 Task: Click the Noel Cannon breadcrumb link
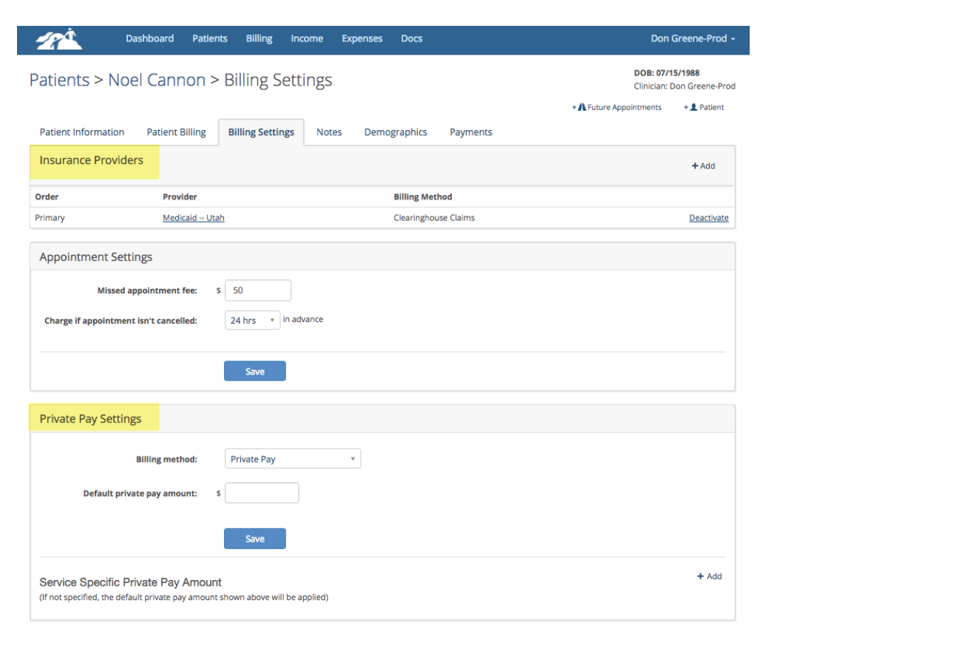coord(157,80)
